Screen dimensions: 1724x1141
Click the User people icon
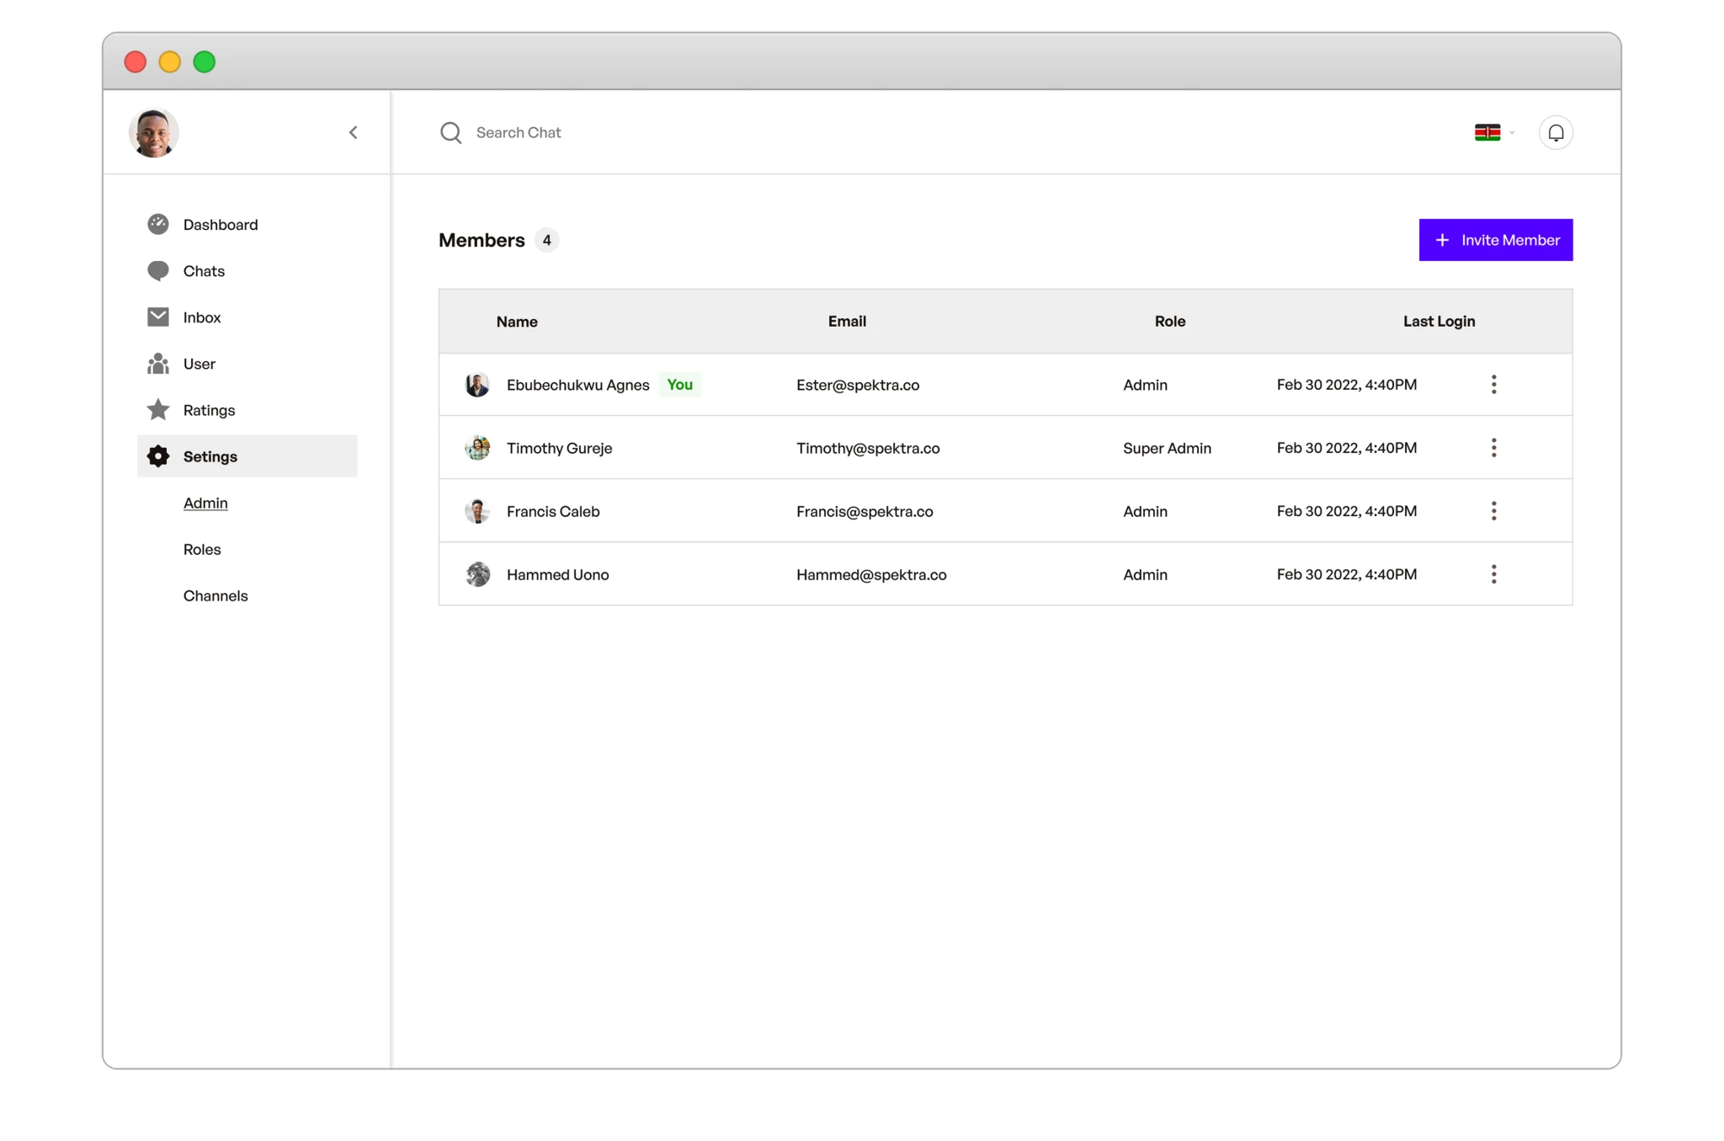click(157, 364)
